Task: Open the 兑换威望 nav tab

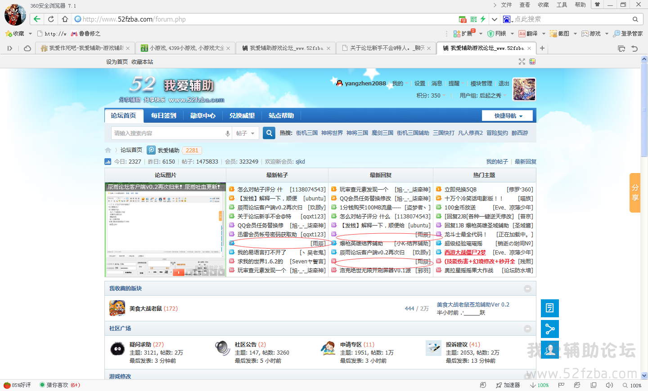Action: tap(242, 116)
